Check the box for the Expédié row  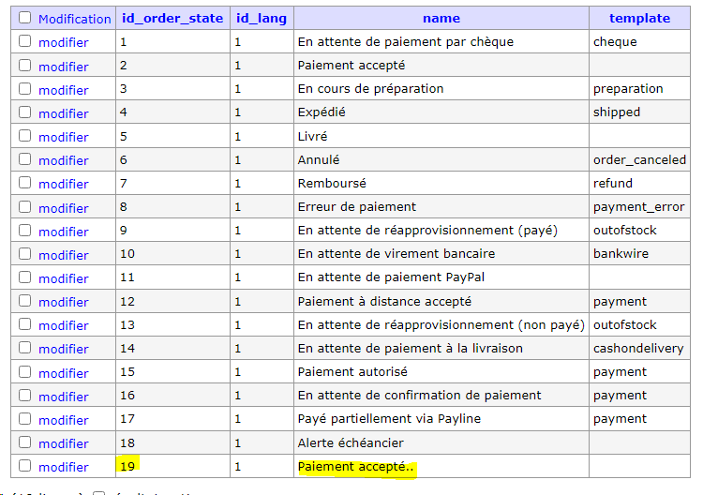[x=24, y=112]
